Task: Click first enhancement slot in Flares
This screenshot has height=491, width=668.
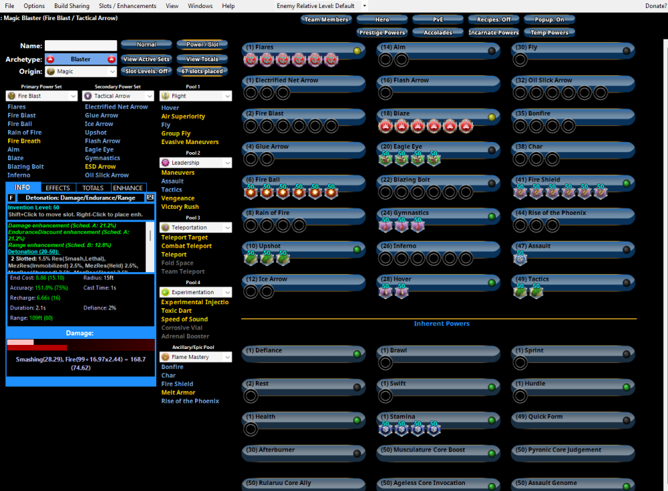Action: 251,60
